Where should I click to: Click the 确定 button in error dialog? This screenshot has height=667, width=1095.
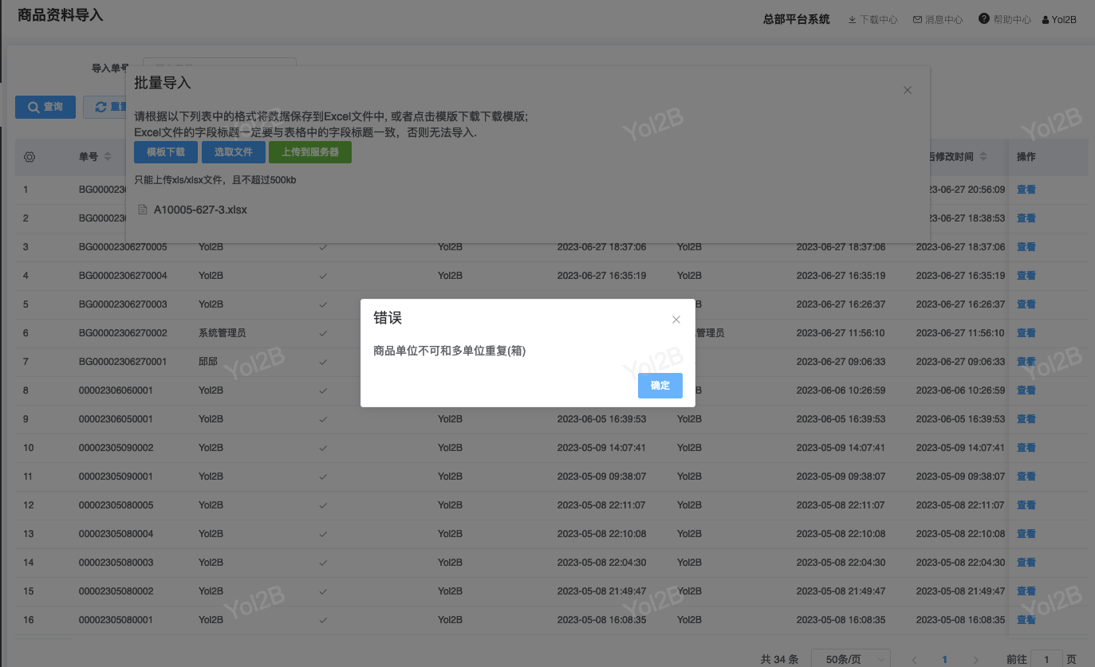660,386
